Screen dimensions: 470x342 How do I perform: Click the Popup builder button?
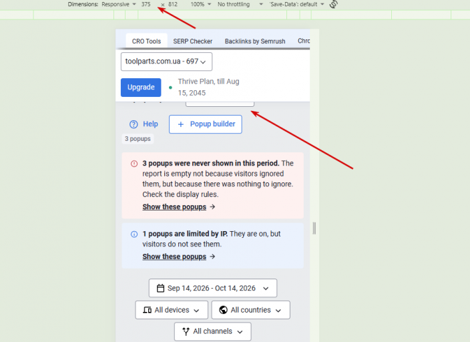[206, 124]
